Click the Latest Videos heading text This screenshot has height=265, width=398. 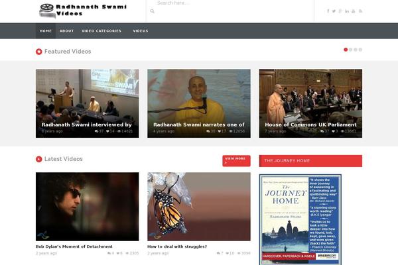coord(64,159)
